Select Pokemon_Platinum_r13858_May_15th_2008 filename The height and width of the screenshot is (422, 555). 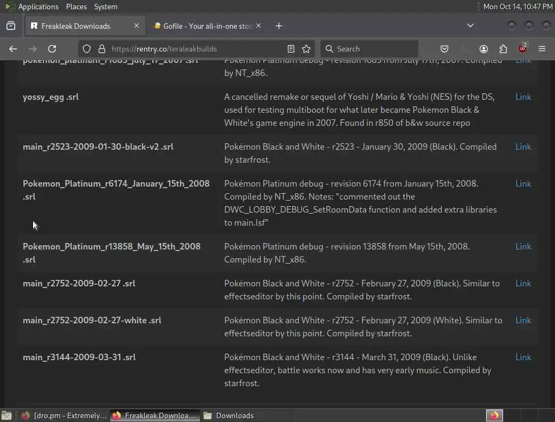point(112,253)
